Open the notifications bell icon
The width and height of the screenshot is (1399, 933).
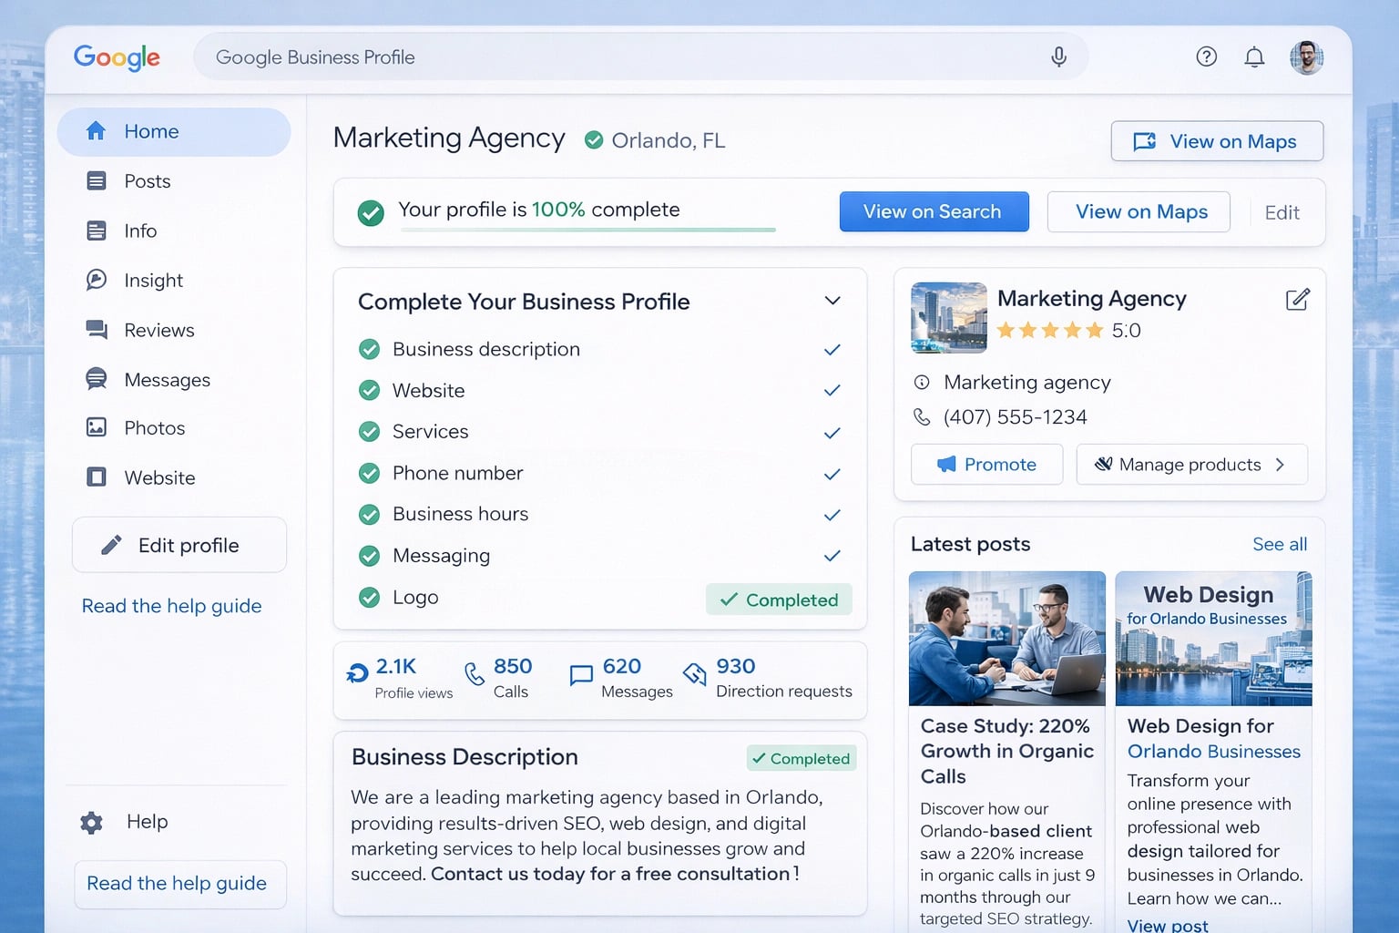1254,56
